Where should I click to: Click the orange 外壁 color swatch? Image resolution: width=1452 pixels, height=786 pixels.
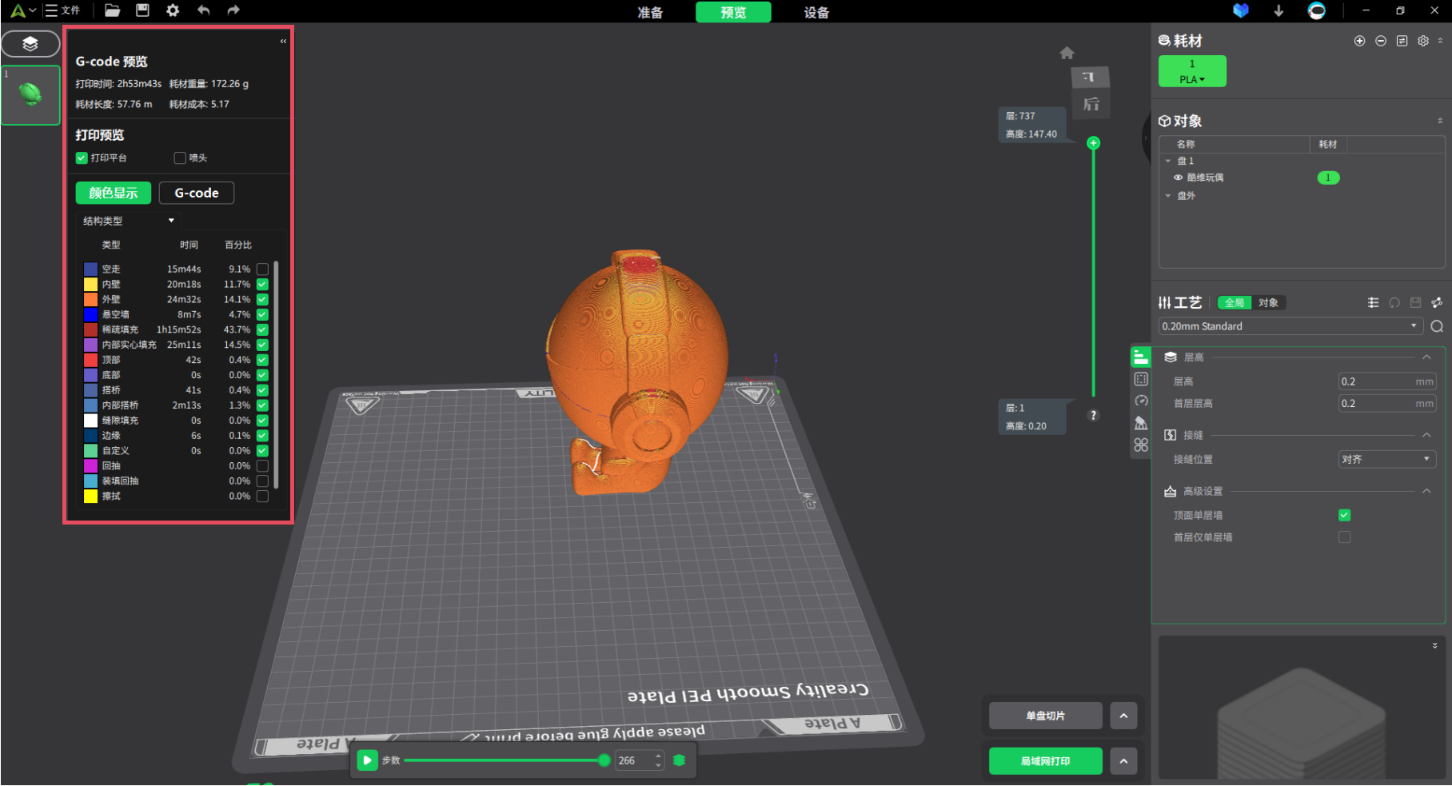90,300
